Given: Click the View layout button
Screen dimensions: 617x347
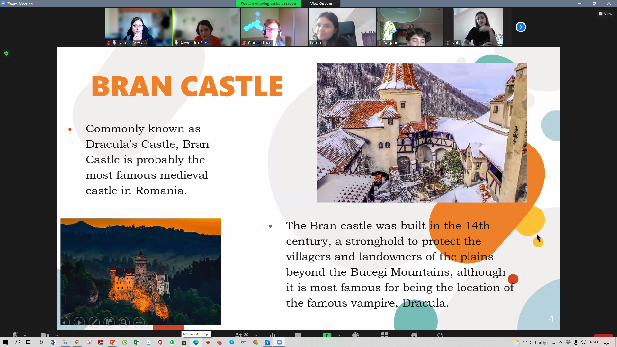Looking at the screenshot, I should (x=605, y=14).
